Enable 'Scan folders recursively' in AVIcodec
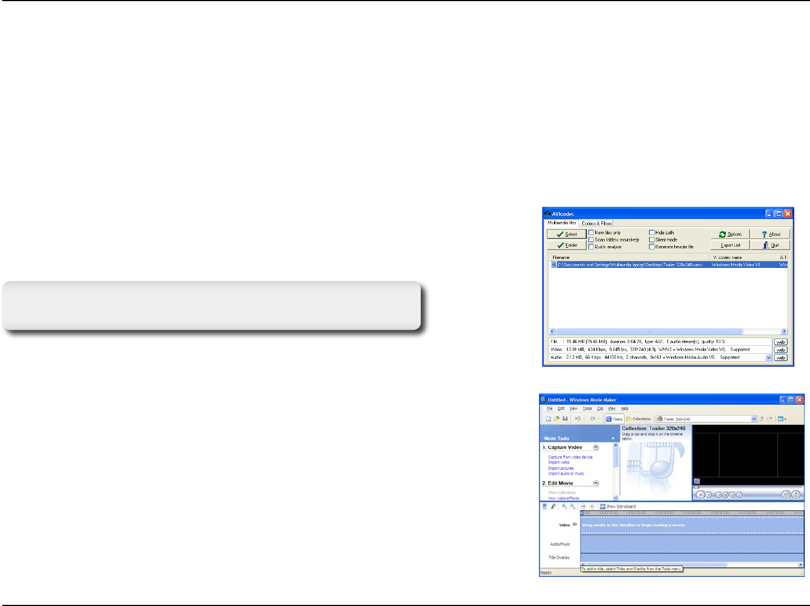 pos(591,239)
